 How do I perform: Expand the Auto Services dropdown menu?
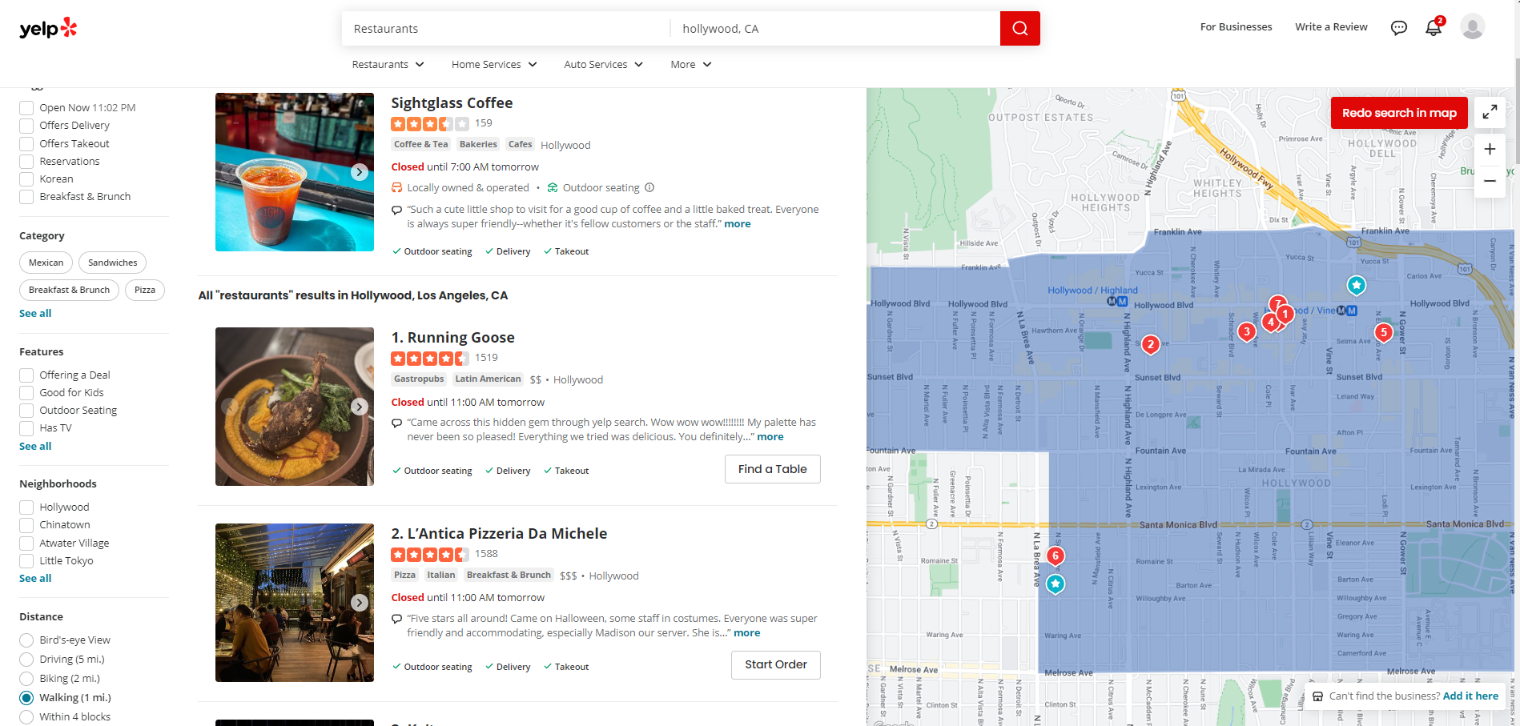[604, 65]
